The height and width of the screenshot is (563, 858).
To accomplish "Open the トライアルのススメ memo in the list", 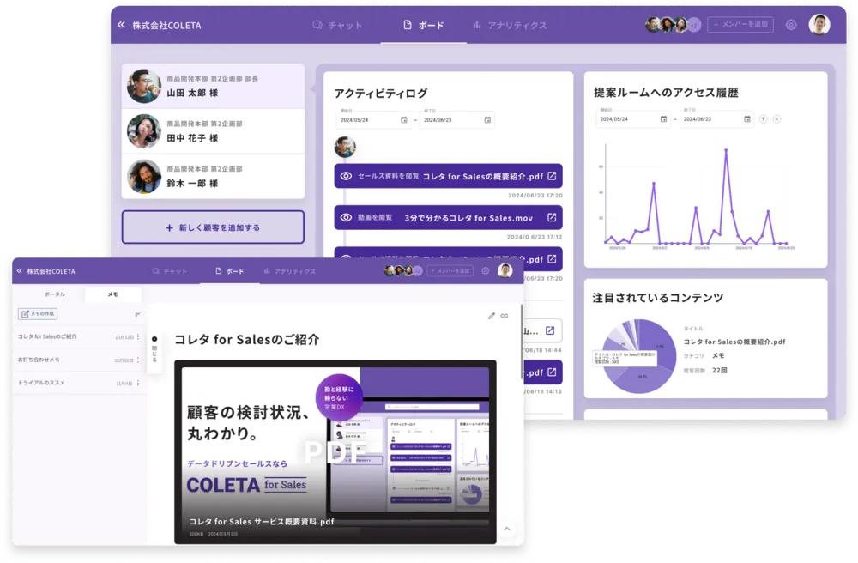I will 79,383.
